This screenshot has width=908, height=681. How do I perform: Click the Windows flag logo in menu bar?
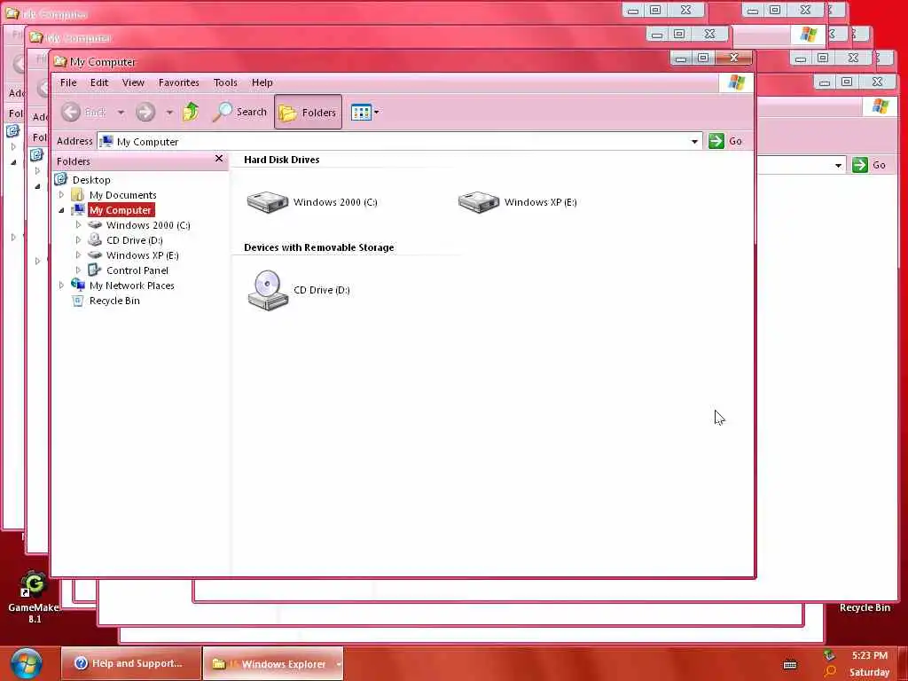coord(736,82)
